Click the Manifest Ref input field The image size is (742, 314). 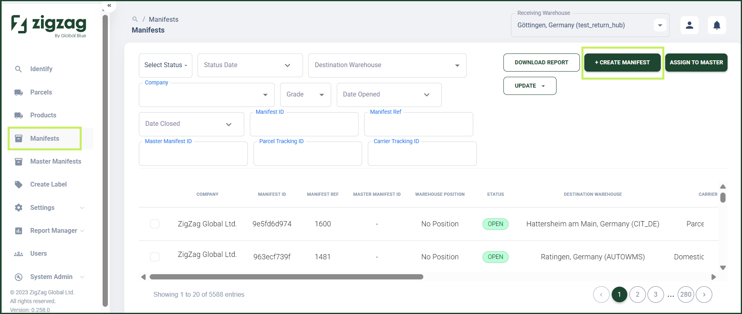418,124
